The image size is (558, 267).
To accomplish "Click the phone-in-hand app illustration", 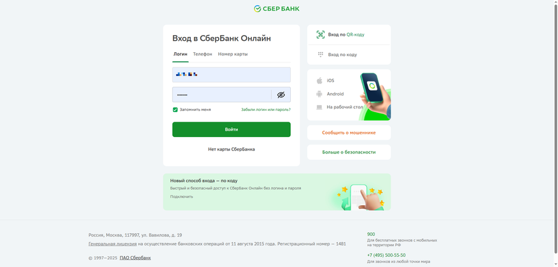I will pos(374,96).
